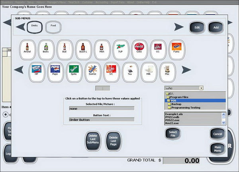Viewport: 239px width, 172px height.
Task: Go to next sub-menu with the right arrow
Action: pos(179,27)
